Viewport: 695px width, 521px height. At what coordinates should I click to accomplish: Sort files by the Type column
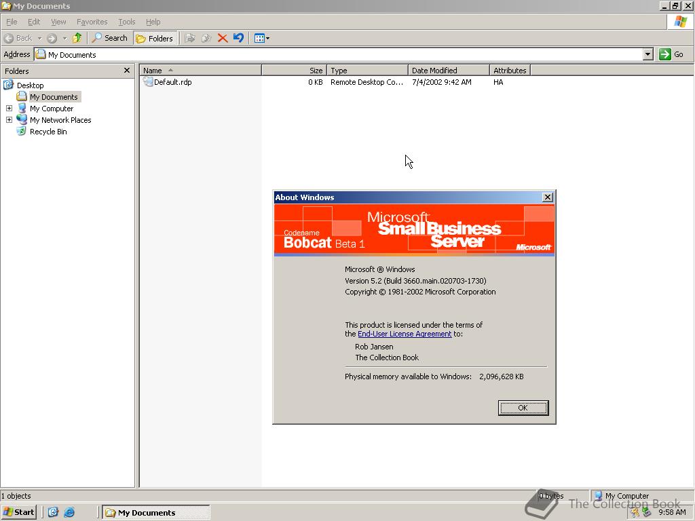[367, 71]
